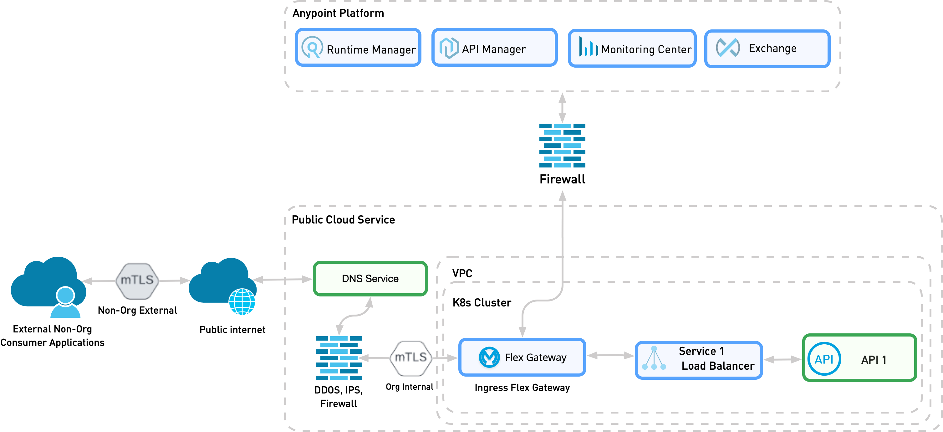Viewport: 943px width, 432px height.
Task: Open the Runtime Manager tab
Action: 355,48
